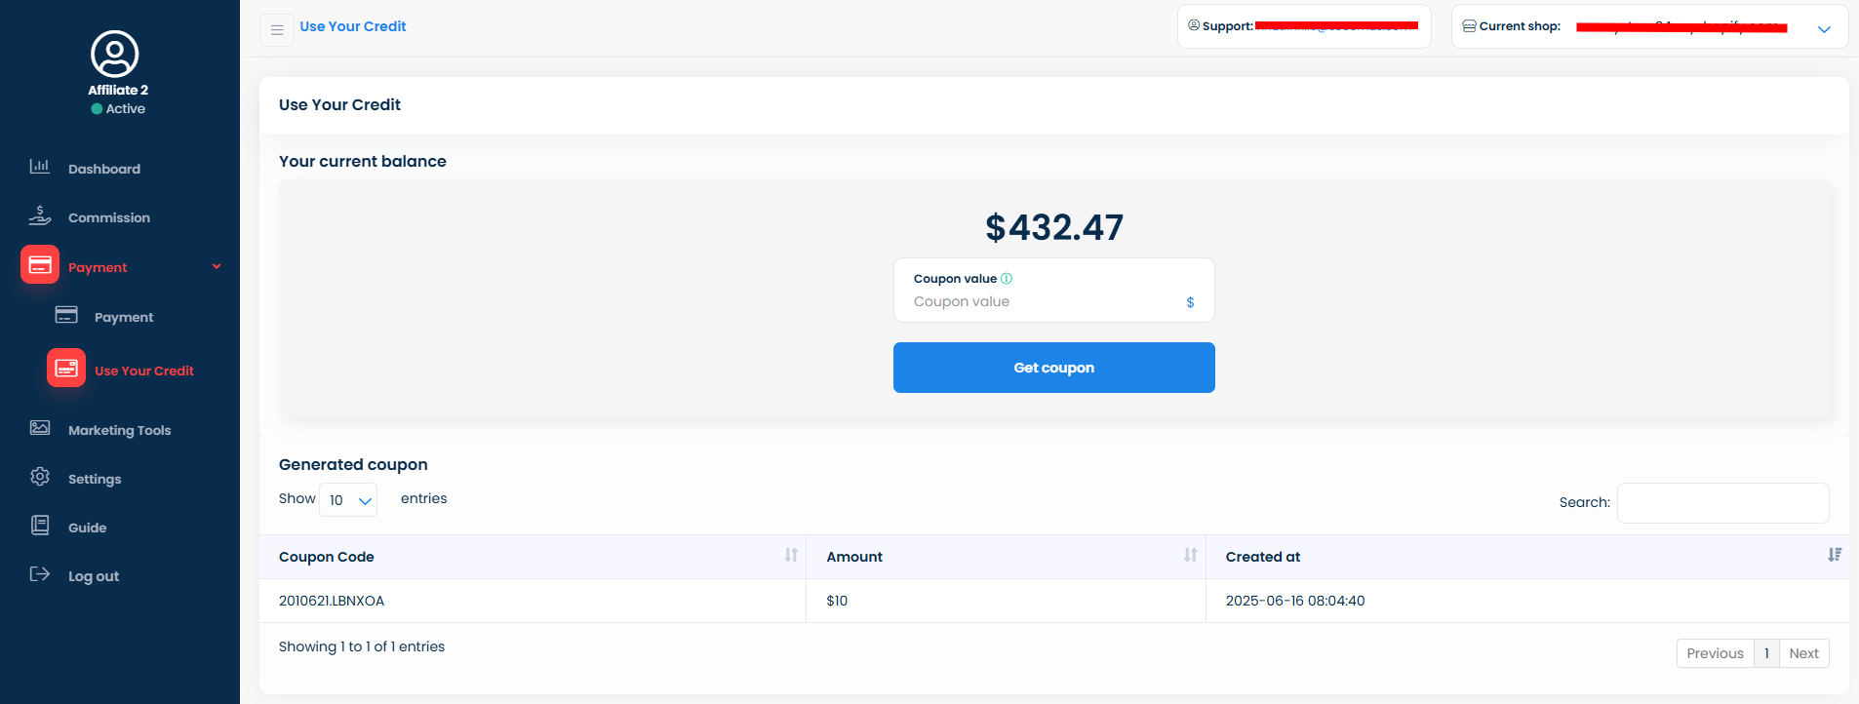Go to Previous table page
Screen dimensions: 1859x704
tap(1715, 653)
